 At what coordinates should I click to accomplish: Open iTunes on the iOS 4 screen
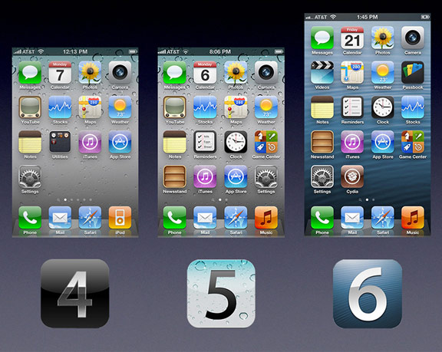[x=90, y=142]
